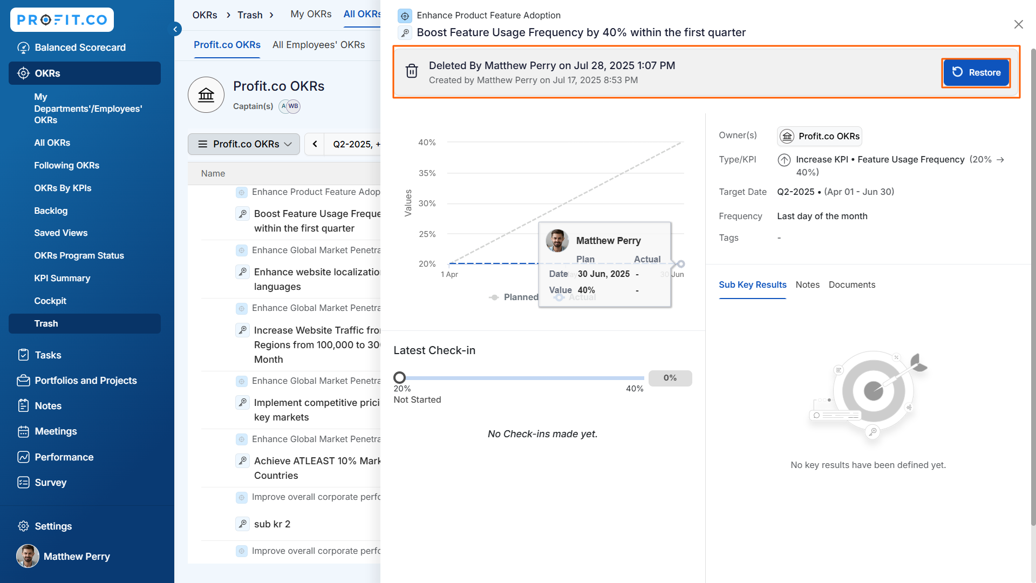Click the Profit.co OKRs owner chip

(x=819, y=136)
